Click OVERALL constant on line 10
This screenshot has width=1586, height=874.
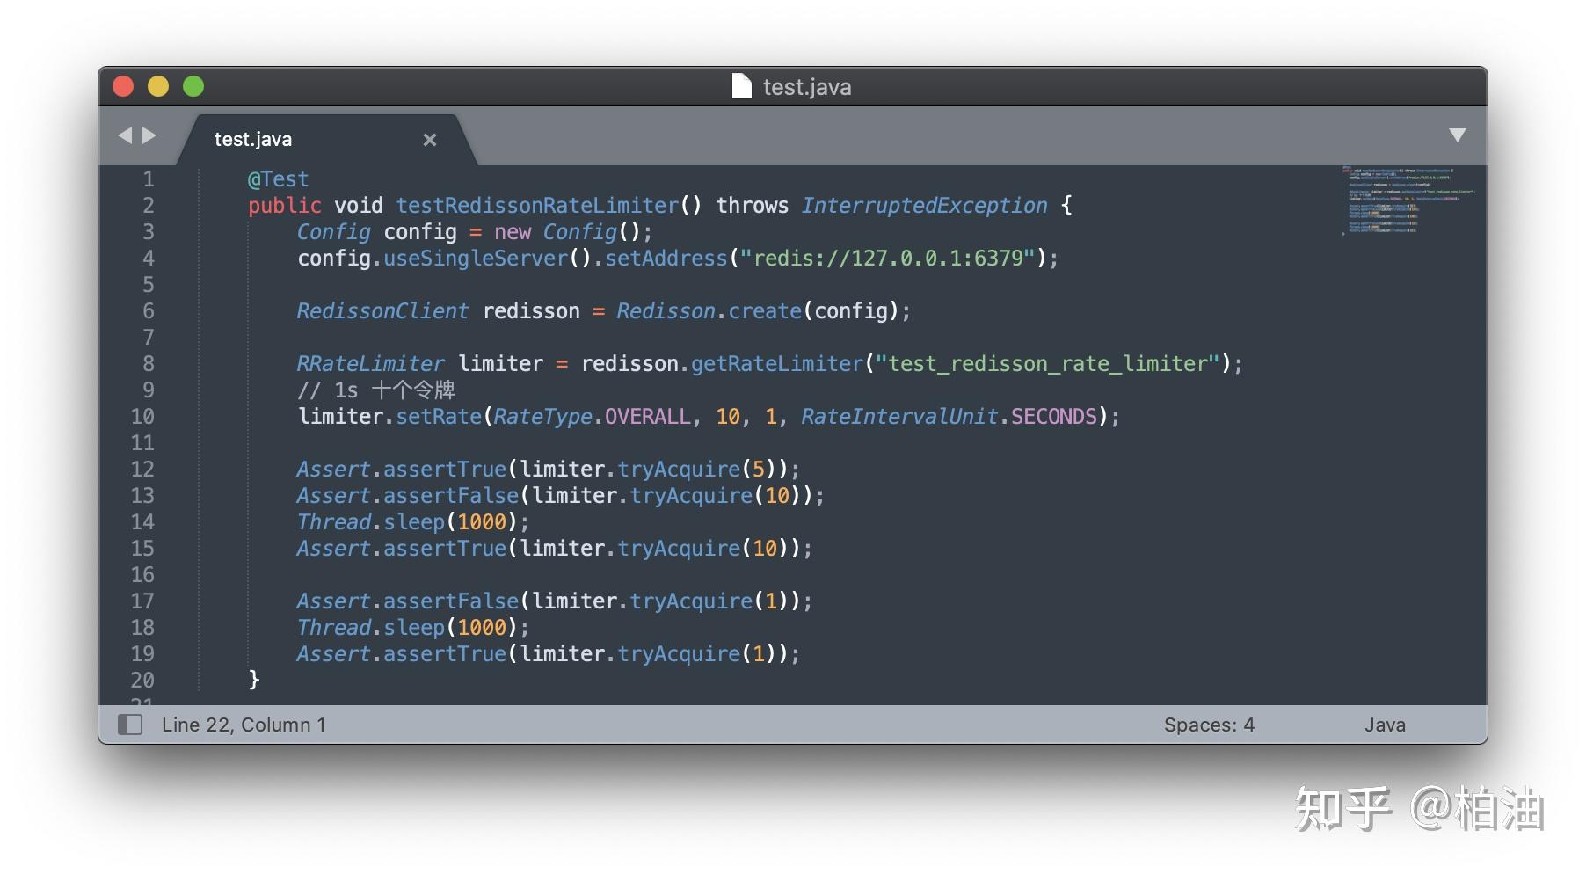pos(648,417)
